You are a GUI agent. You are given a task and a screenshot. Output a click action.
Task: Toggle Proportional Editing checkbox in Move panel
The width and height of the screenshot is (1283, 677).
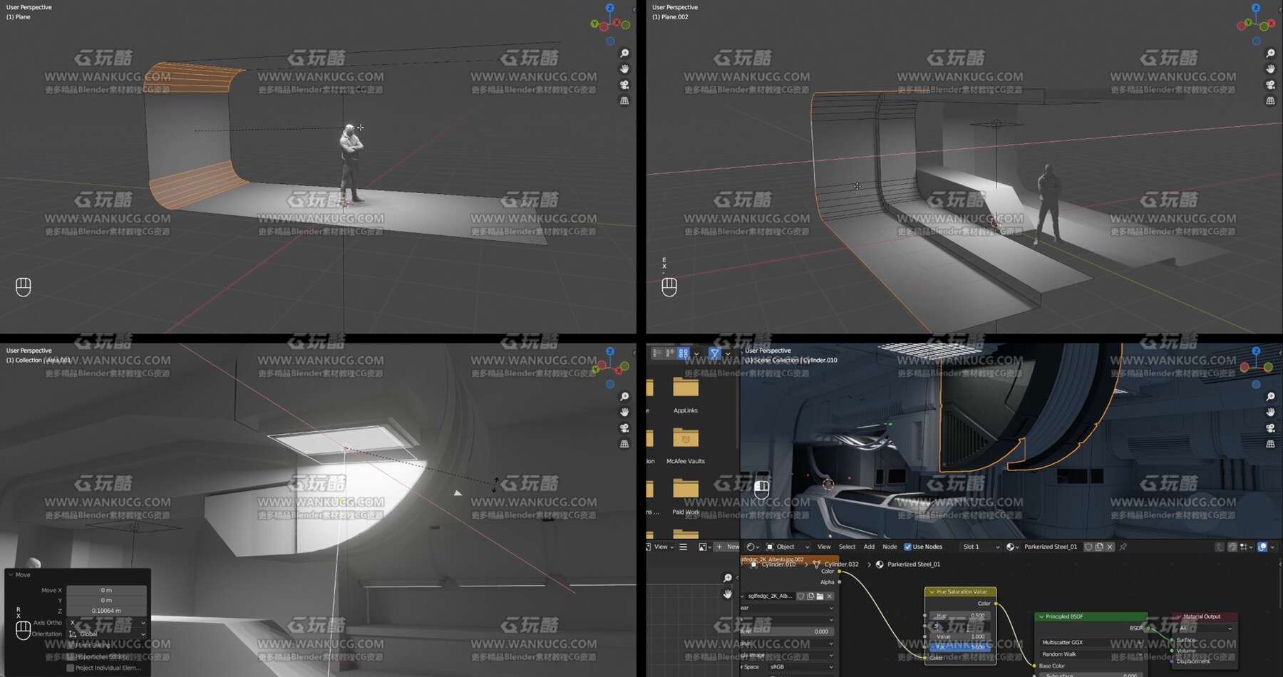pyautogui.click(x=70, y=656)
